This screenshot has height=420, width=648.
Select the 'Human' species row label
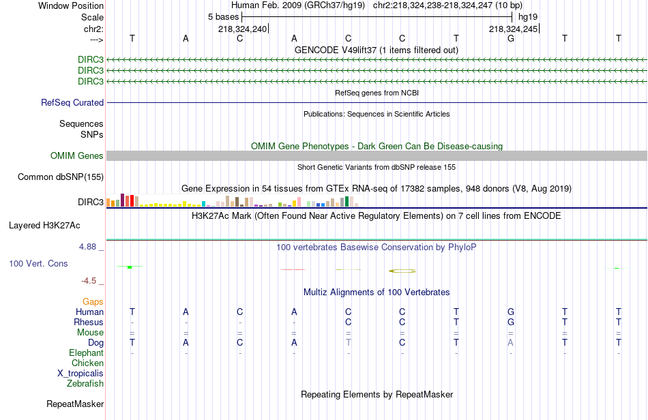pos(89,312)
